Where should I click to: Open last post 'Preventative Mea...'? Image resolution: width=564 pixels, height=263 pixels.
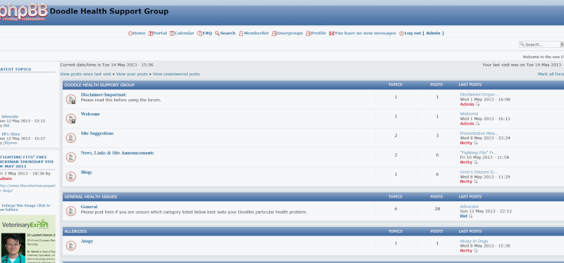click(x=479, y=134)
